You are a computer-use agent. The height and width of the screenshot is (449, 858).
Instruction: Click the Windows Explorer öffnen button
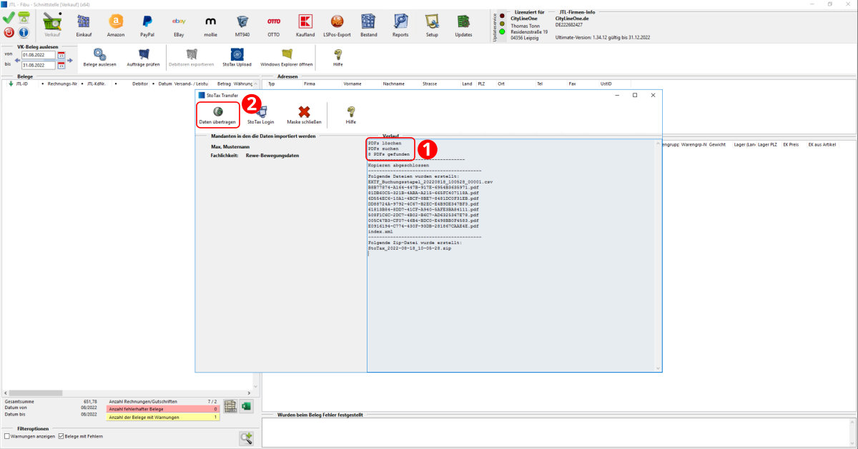click(x=287, y=57)
